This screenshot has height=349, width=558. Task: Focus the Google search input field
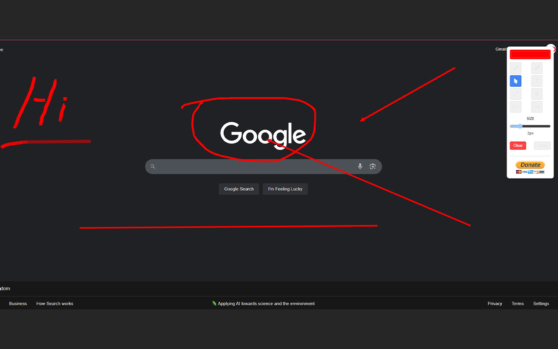pyautogui.click(x=263, y=167)
